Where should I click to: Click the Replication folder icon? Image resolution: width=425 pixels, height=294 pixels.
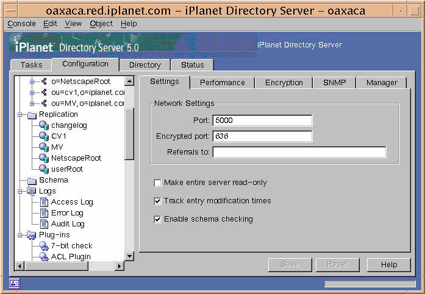pyautogui.click(x=32, y=115)
